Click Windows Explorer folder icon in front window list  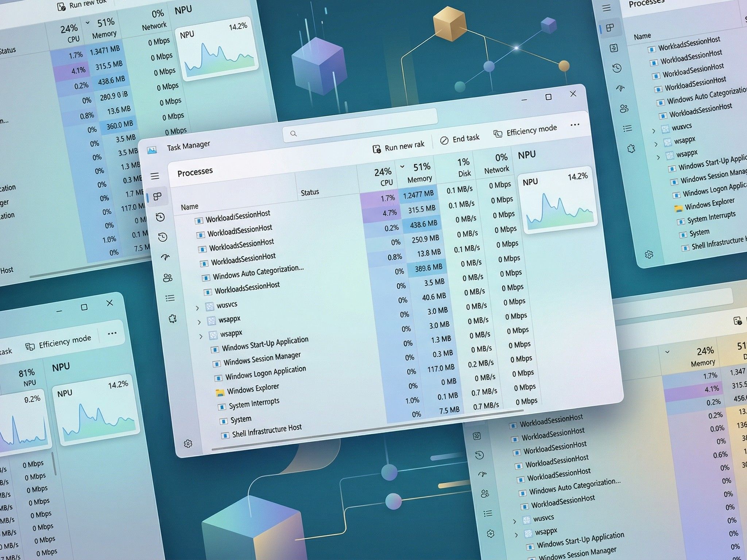click(220, 393)
